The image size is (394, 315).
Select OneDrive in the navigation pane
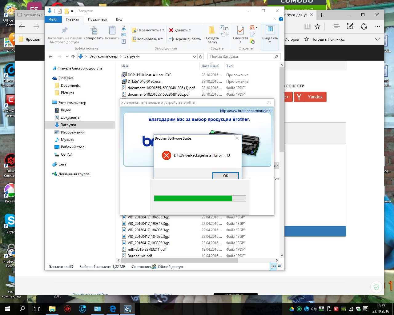[x=66, y=78]
